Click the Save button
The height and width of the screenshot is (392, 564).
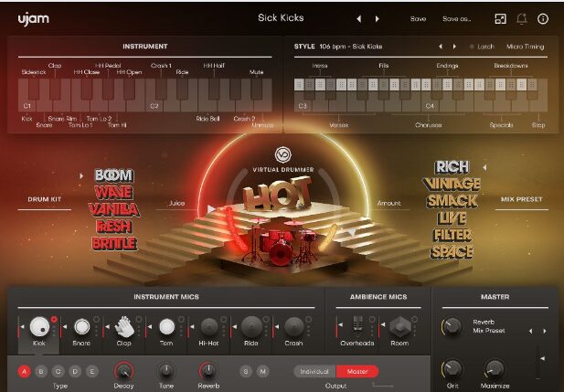coord(418,18)
